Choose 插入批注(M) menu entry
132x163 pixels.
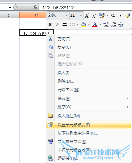(x=89, y=116)
